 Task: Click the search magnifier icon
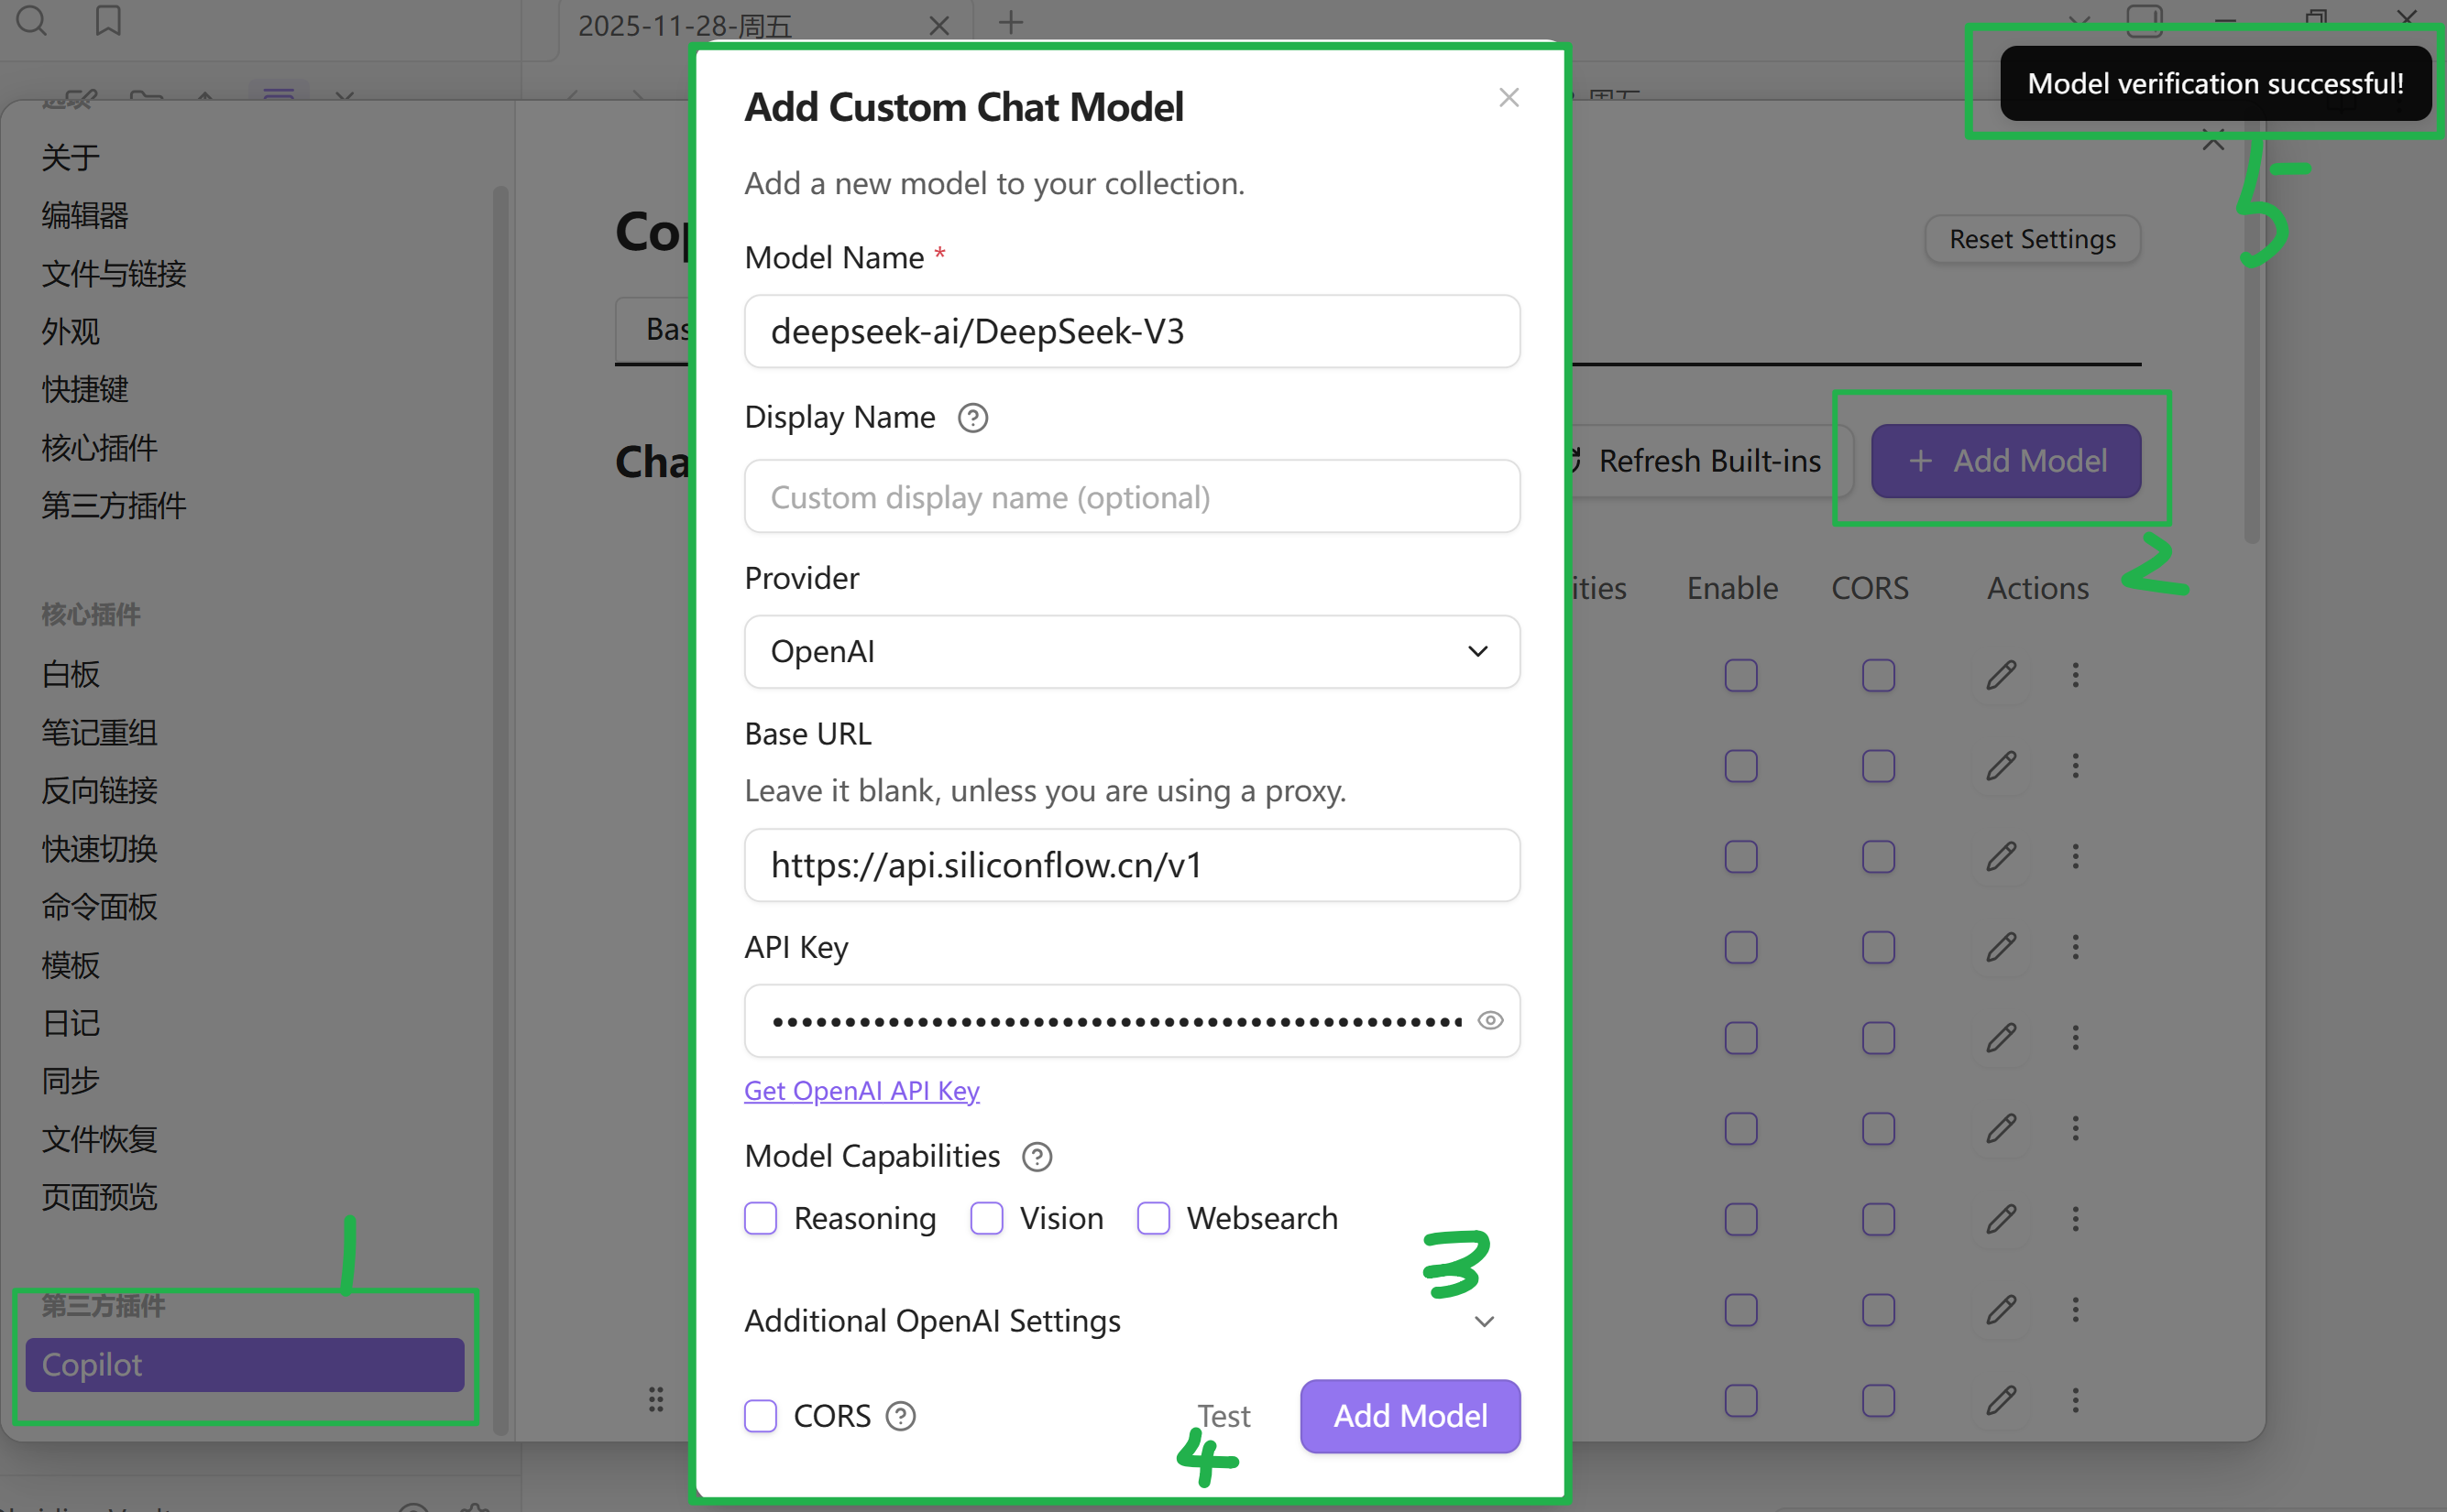[32, 20]
